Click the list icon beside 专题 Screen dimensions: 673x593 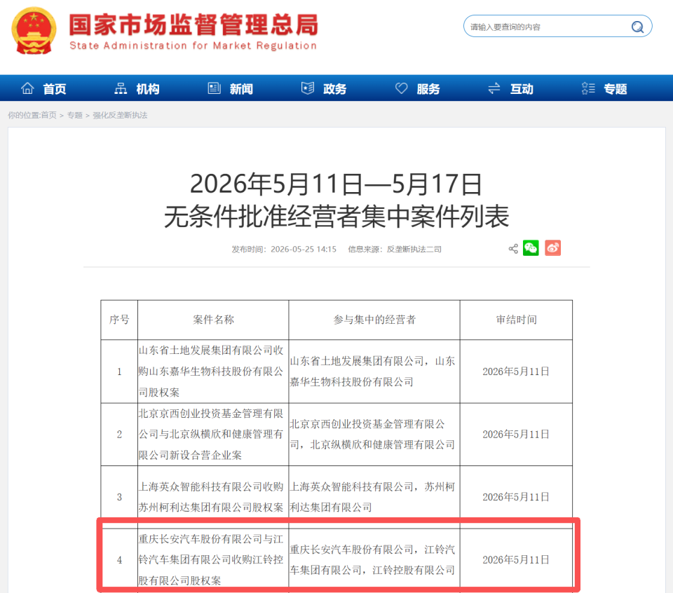click(x=588, y=88)
